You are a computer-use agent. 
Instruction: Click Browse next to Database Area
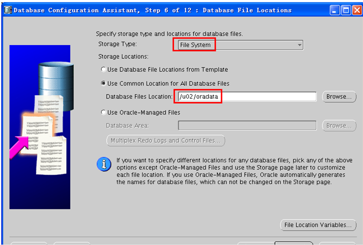339,126
